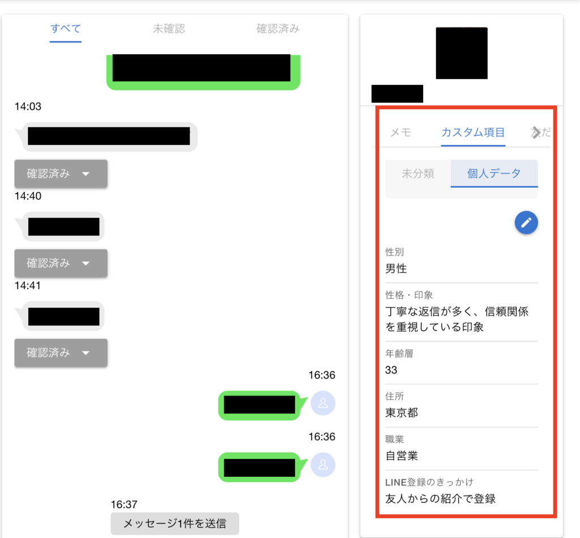Click the blacked-out profile picture

(x=461, y=53)
